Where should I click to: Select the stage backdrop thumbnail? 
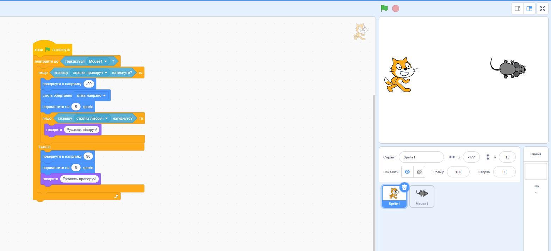pyautogui.click(x=535, y=171)
